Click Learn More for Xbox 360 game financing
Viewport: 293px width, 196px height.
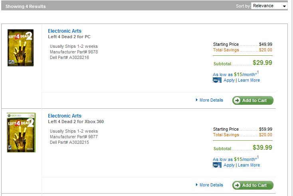(x=249, y=165)
